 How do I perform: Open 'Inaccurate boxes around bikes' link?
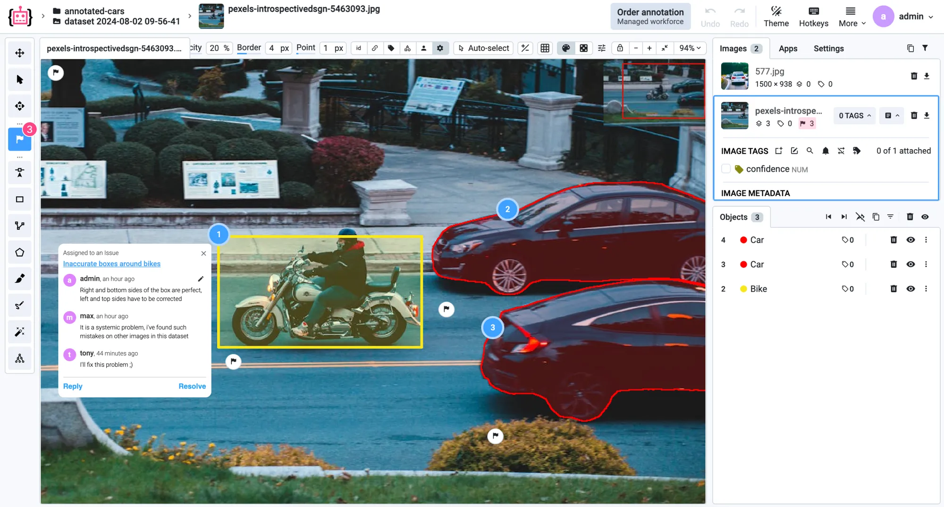[x=112, y=264]
